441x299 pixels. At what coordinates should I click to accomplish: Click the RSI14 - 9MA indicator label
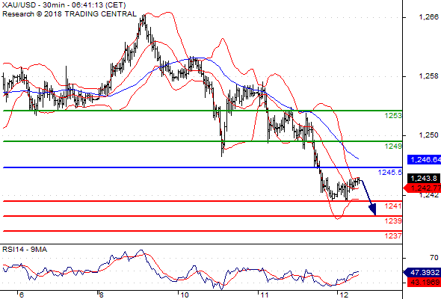[x=25, y=250]
